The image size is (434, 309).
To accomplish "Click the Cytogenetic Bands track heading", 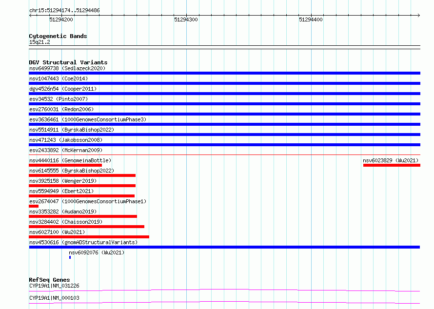I will click(58, 36).
